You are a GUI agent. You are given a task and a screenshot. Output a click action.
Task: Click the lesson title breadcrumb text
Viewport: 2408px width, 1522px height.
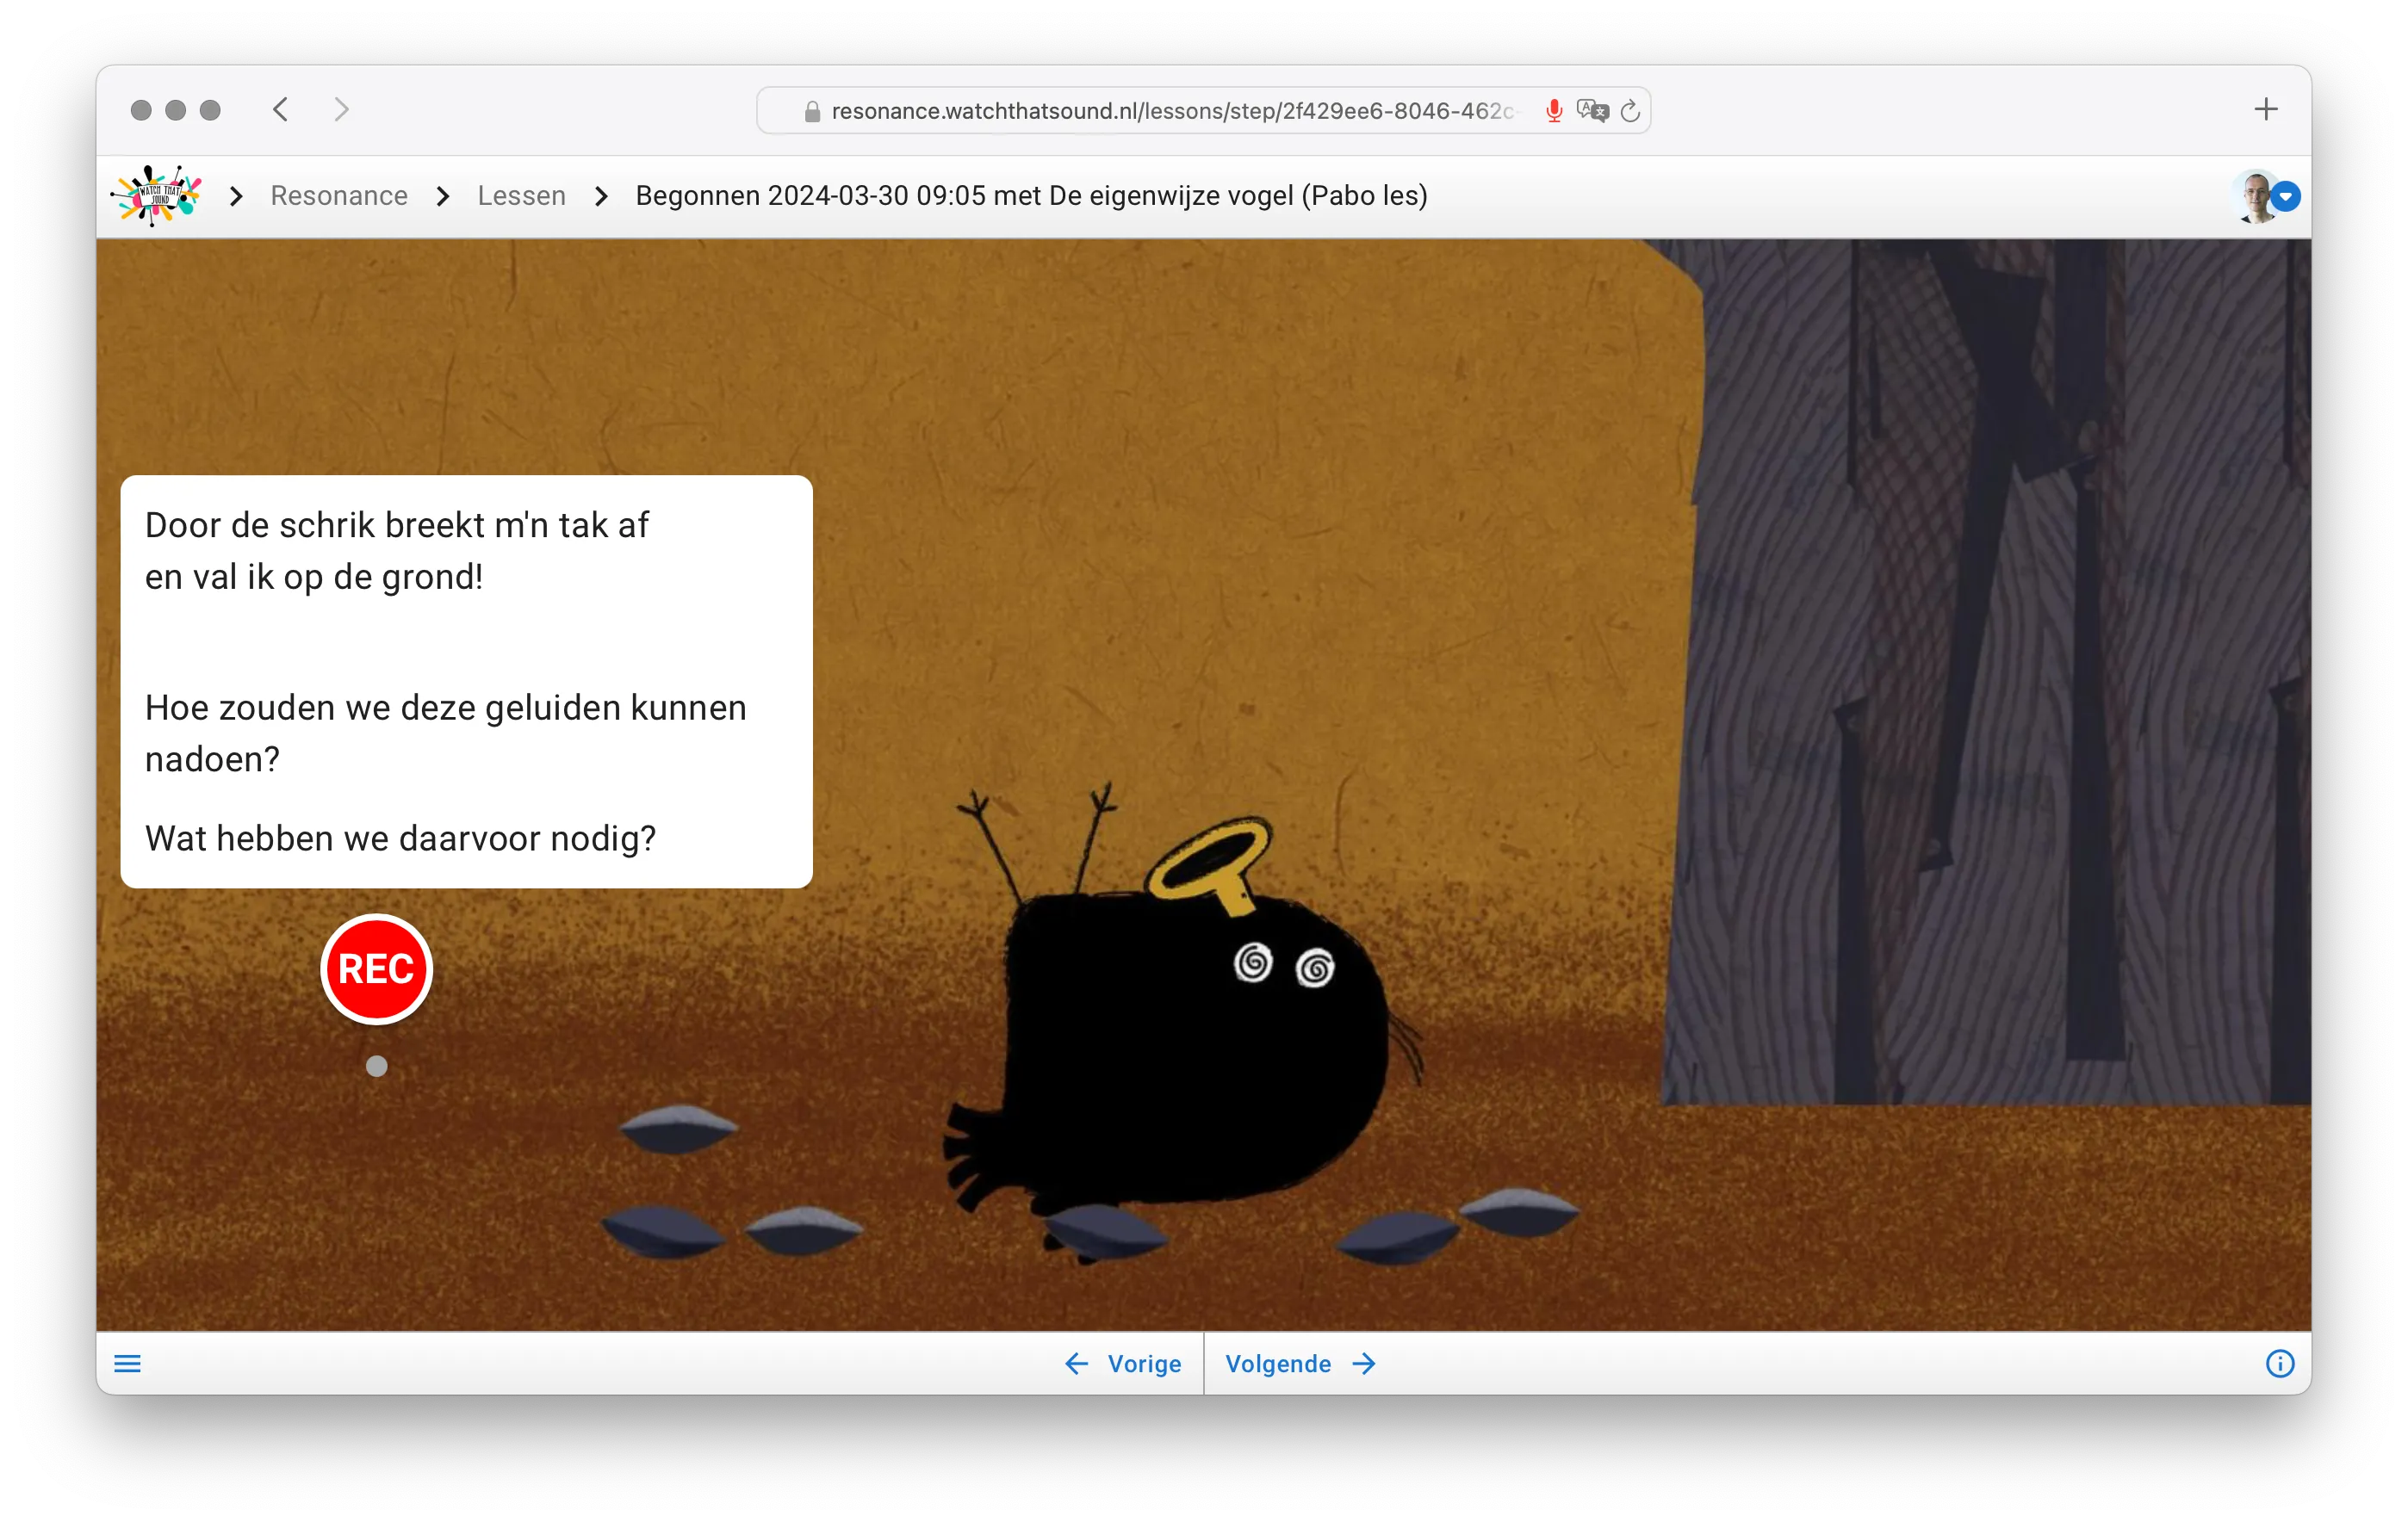(x=1031, y=196)
